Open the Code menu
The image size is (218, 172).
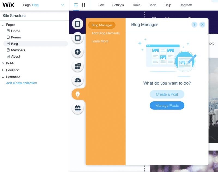tap(152, 5)
